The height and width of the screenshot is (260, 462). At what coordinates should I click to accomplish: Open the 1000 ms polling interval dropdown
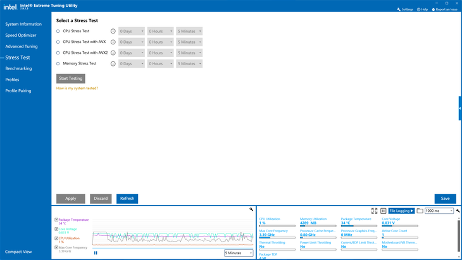coord(439,211)
